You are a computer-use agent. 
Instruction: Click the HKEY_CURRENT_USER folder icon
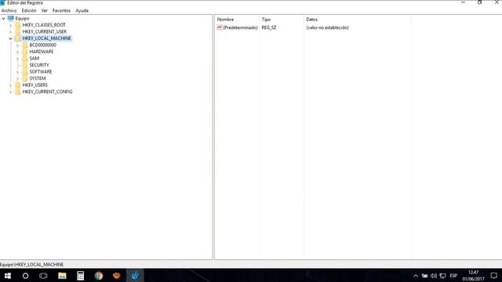point(18,31)
